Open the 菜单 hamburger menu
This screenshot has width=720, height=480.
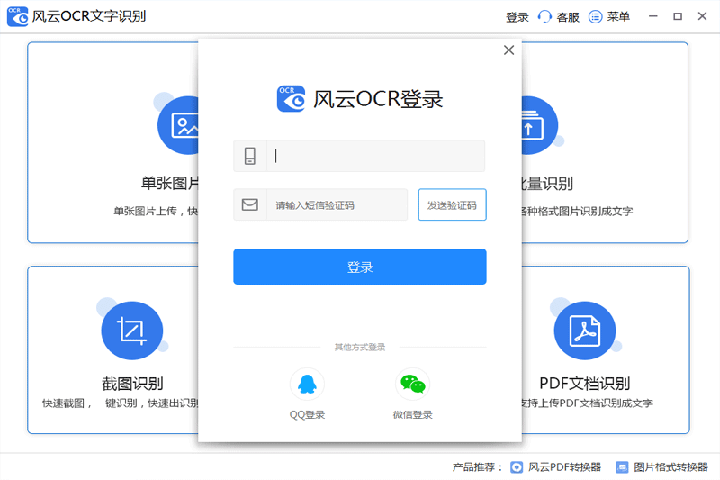(x=611, y=16)
